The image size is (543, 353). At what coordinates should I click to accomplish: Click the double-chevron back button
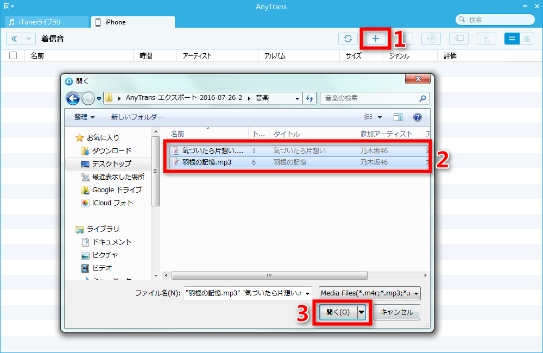(14, 39)
